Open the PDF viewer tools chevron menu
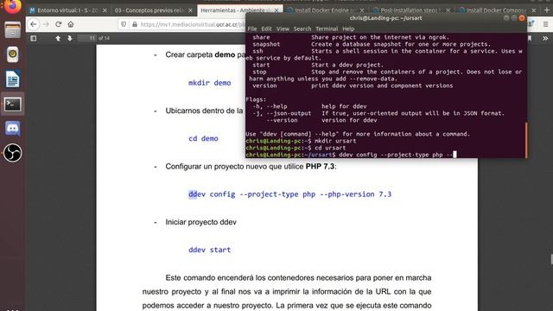This screenshot has height=311, width=553. pyautogui.click(x=545, y=38)
